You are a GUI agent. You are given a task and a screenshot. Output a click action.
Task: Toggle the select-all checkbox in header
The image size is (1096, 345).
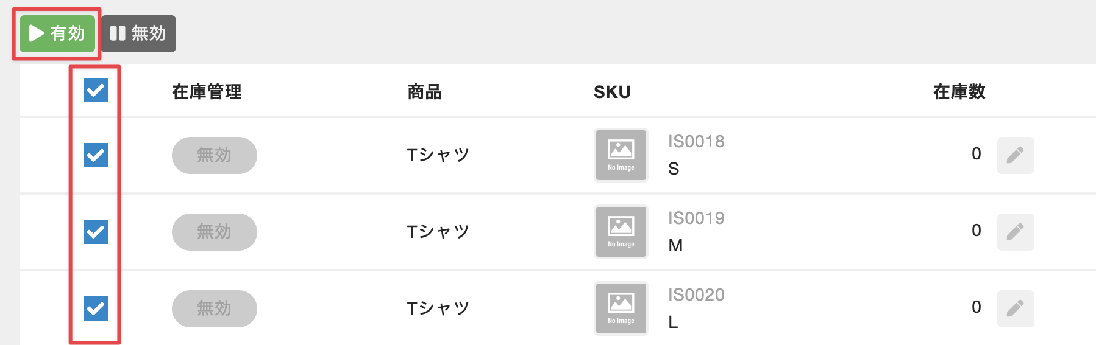[96, 91]
